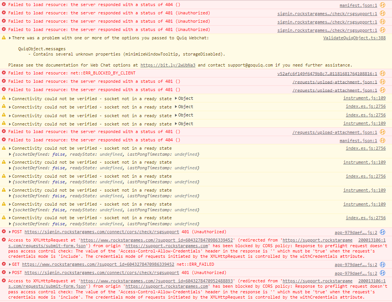Open the network icon beside the first manifest.json:1 link
Screen dimensions: 392x302
coord(382,5)
